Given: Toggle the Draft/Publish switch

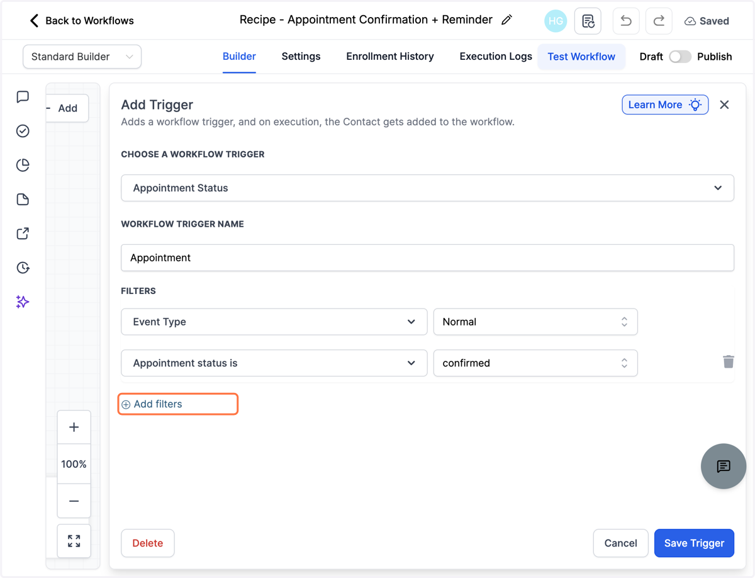Looking at the screenshot, I should tap(679, 57).
